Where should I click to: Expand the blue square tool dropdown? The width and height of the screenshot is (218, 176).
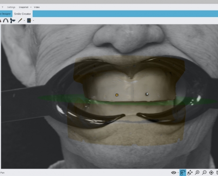pyautogui.click(x=33, y=21)
